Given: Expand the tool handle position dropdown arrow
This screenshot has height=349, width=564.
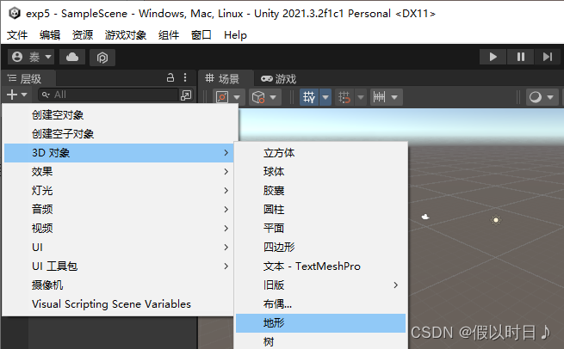Looking at the screenshot, I should (237, 97).
